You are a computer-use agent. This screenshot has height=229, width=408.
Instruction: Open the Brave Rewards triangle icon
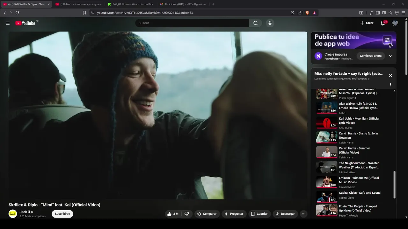pos(314,13)
